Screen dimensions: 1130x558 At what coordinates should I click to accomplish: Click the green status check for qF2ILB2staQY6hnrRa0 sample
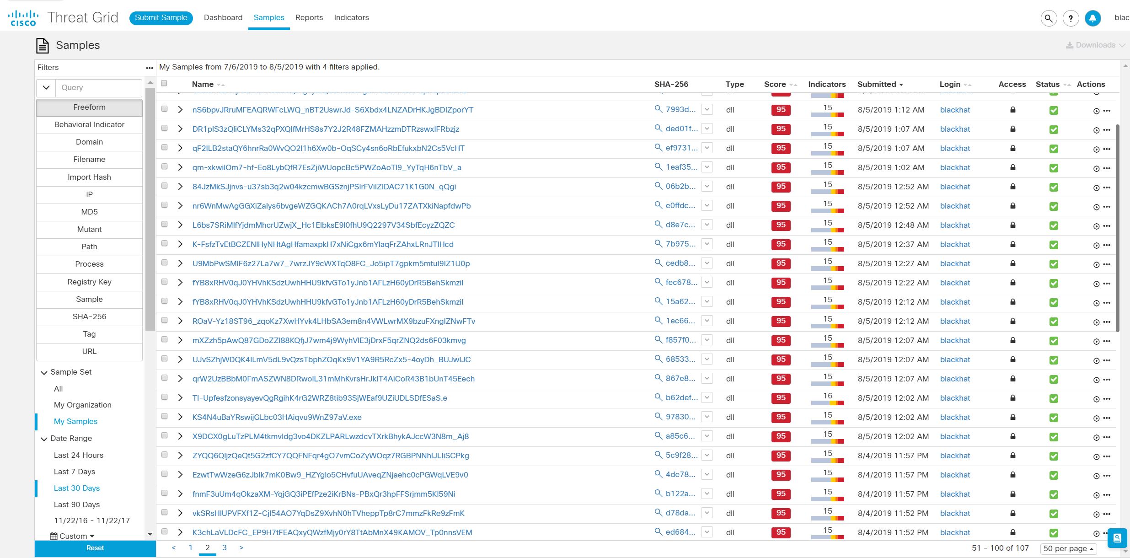(x=1054, y=149)
